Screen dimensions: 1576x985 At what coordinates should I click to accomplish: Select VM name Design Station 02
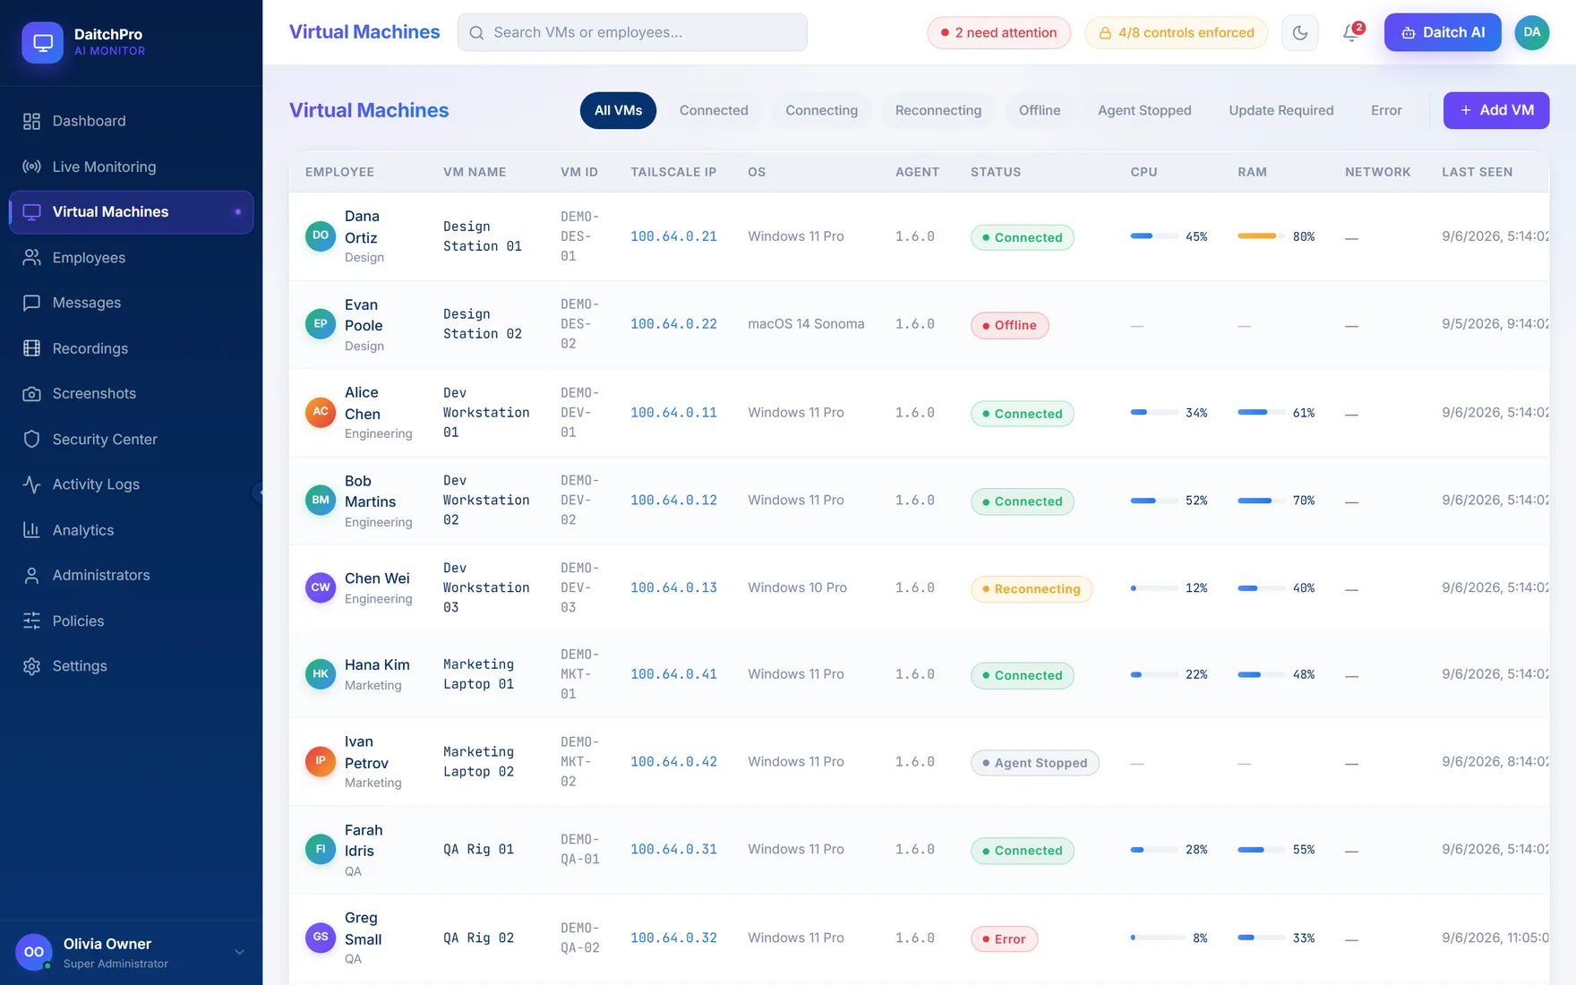[483, 324]
